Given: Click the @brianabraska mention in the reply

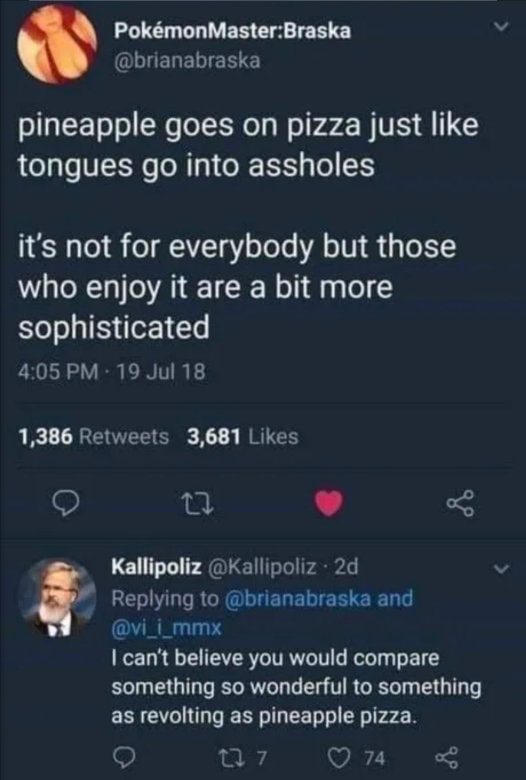Looking at the screenshot, I should click(x=299, y=598).
